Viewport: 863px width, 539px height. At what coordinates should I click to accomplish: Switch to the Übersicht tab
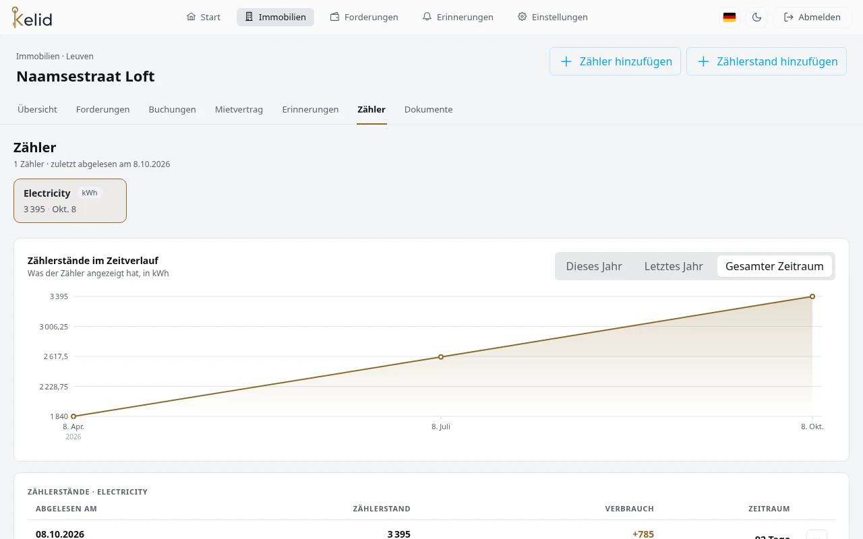pyautogui.click(x=37, y=109)
